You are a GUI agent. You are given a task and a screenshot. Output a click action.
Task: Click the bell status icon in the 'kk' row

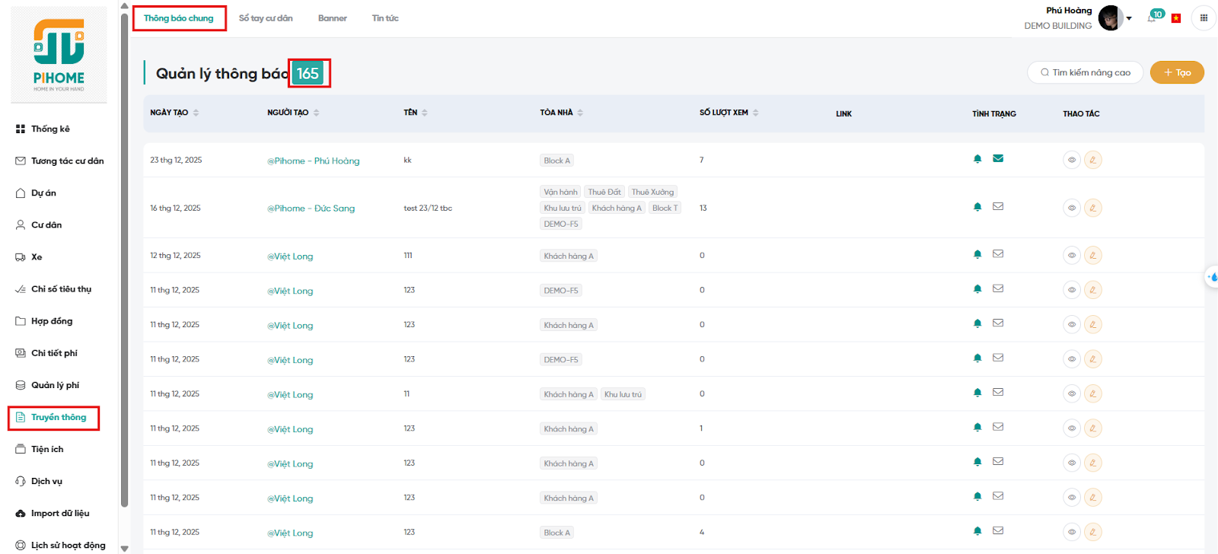pyautogui.click(x=977, y=159)
